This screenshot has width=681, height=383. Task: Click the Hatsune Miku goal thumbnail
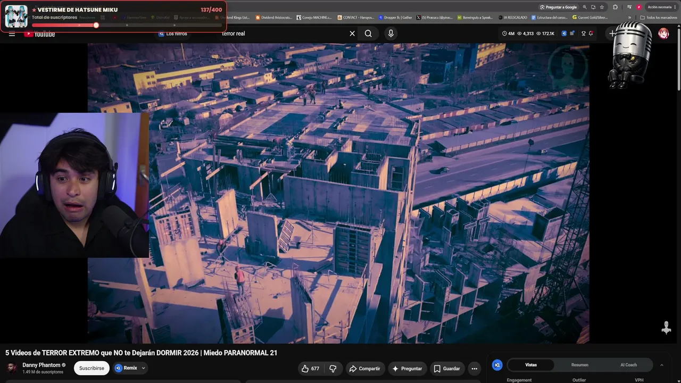(16, 16)
